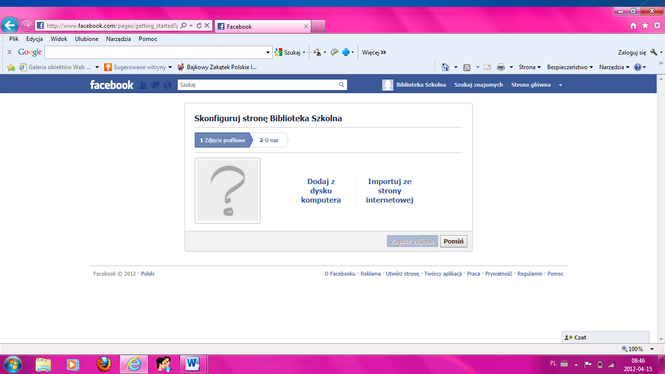Click the Więcej button in the Google toolbar
This screenshot has height=374, width=665.
pos(374,52)
